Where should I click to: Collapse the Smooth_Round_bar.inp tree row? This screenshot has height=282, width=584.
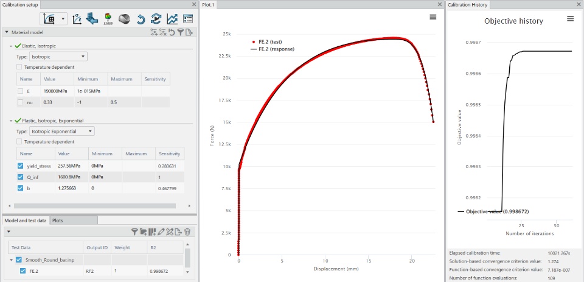pyautogui.click(x=11, y=260)
